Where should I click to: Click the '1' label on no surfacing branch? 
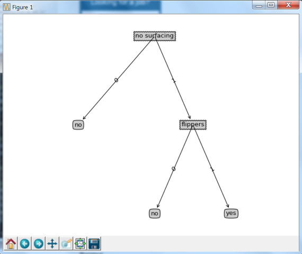pos(174,80)
